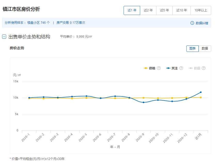Screen dimensions: 215x162
Task: Click the highest blue data point at 近1月
Action: (x=201, y=92)
